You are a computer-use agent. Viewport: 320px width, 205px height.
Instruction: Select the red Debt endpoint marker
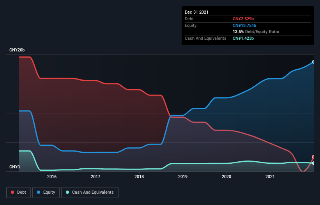point(313,157)
